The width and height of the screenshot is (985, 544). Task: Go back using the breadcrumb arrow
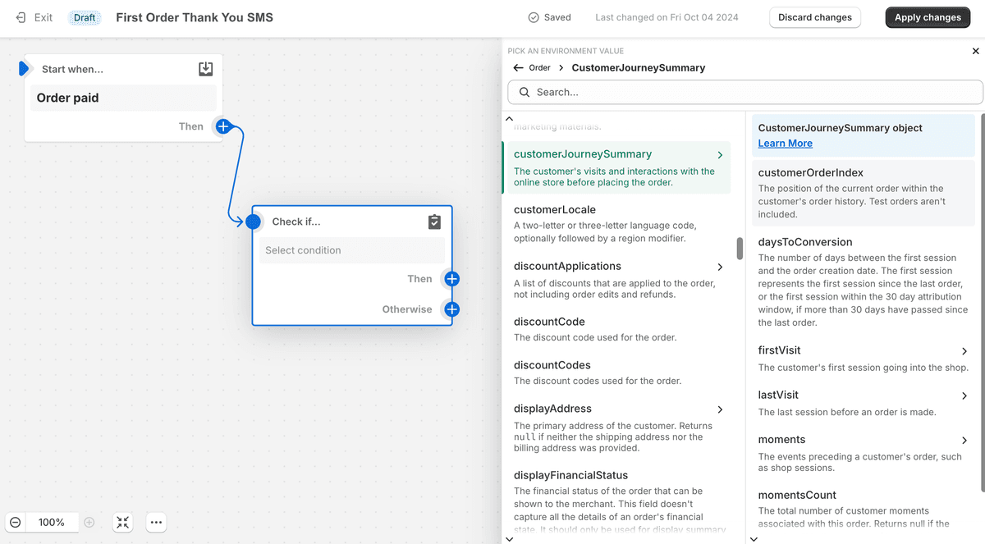pos(518,68)
